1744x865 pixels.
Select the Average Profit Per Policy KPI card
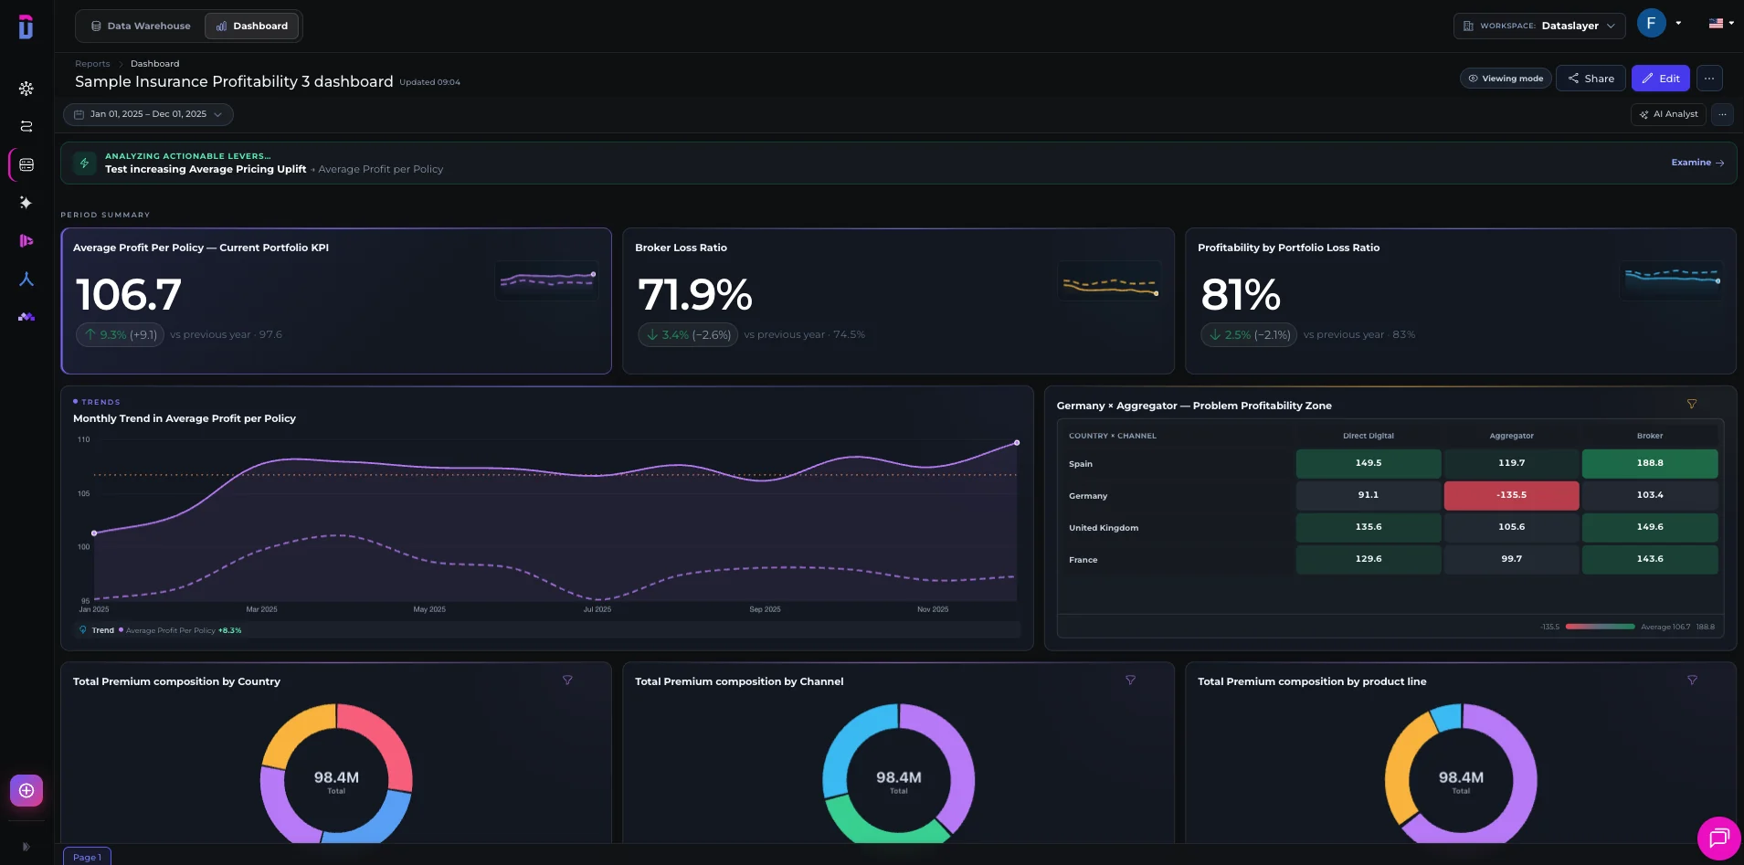tap(336, 301)
